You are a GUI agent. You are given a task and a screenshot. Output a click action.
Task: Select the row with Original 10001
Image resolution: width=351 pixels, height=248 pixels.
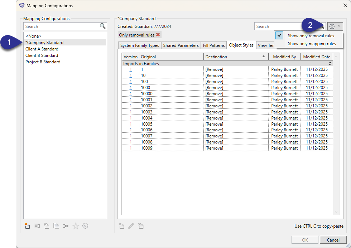pos(227,100)
